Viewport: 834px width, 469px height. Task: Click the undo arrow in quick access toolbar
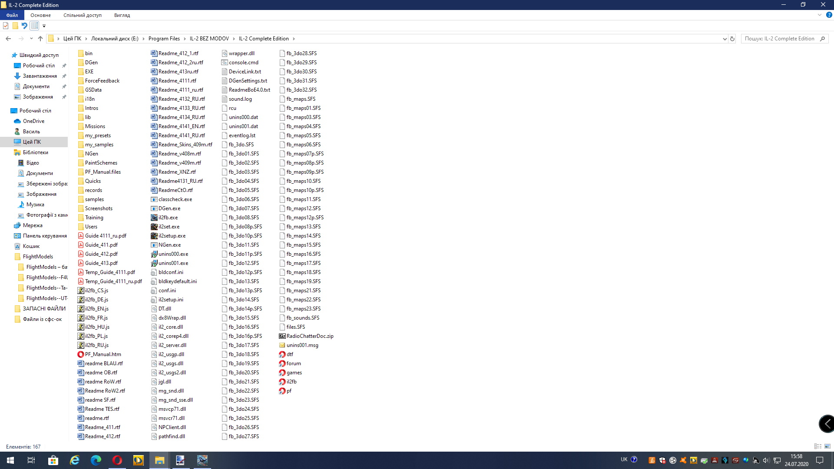point(24,26)
